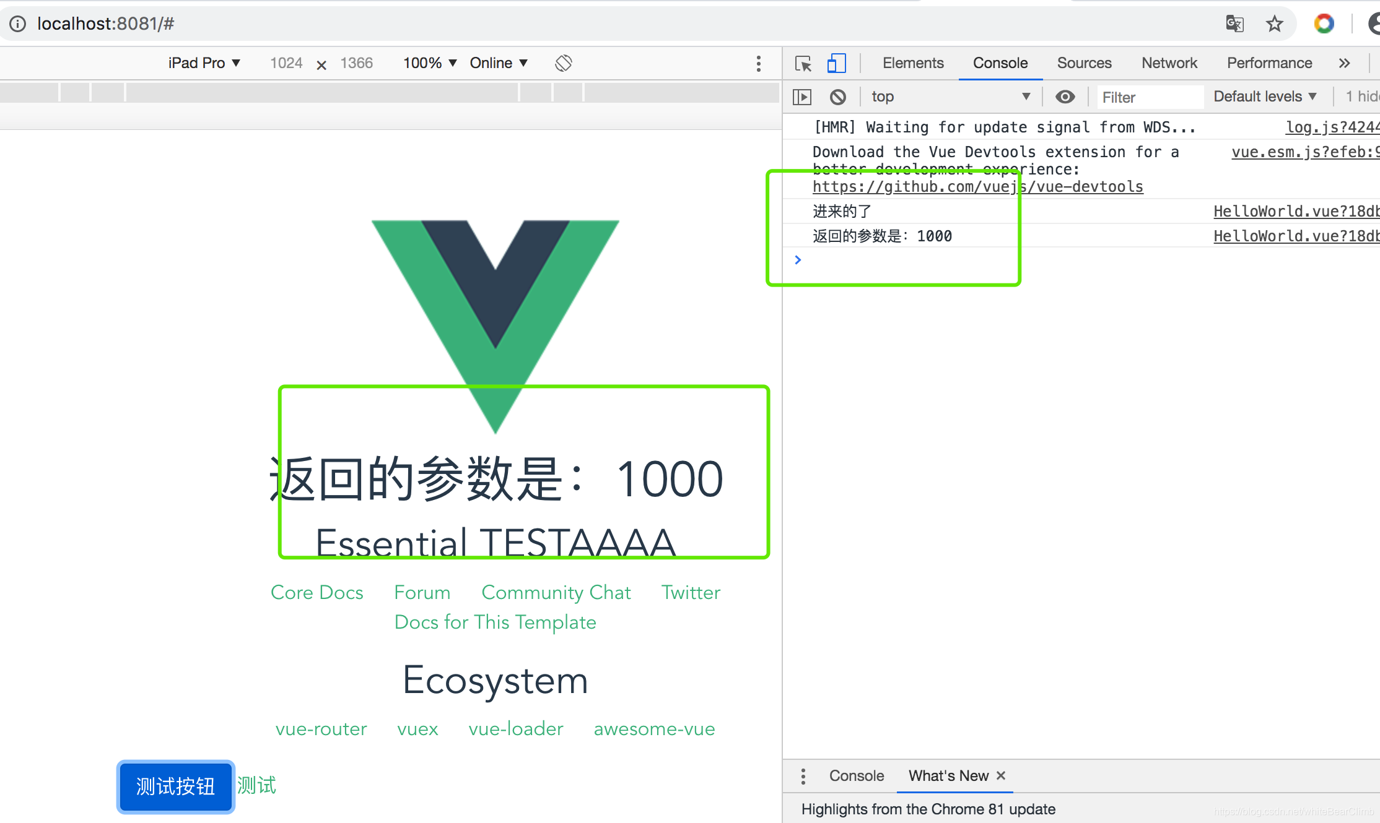The image size is (1380, 823).
Task: Click the site information icon in address bar
Action: point(17,24)
